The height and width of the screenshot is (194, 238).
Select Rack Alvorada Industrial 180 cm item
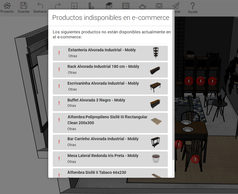110,70
